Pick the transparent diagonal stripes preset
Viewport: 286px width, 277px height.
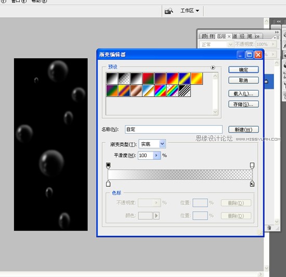point(185,91)
